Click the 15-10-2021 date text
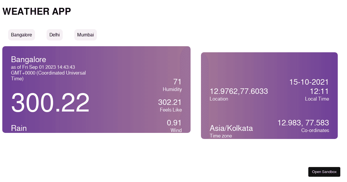 [x=309, y=82]
